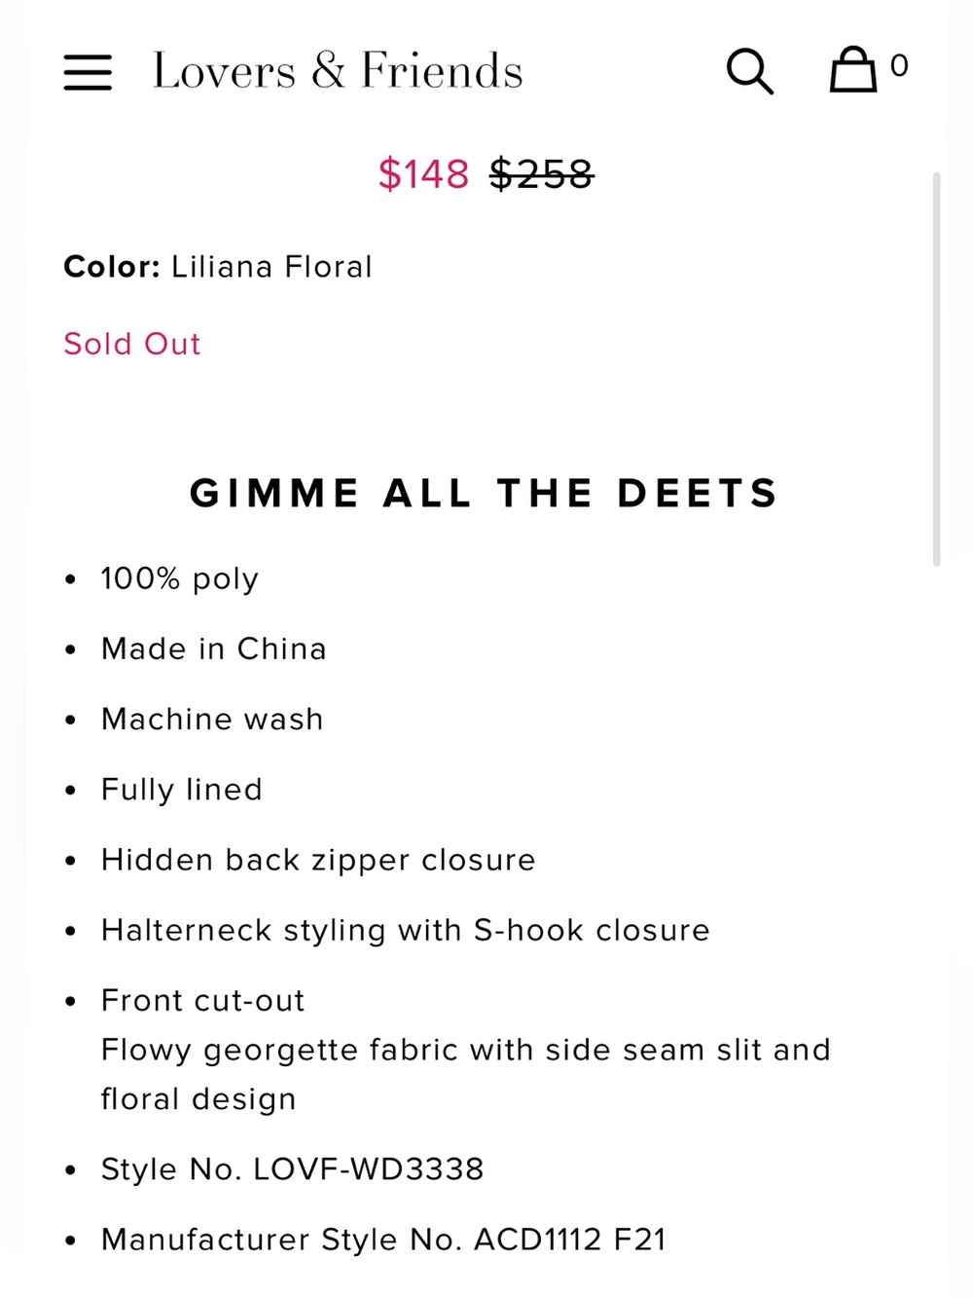Click the Front cut-out bullet item

(x=202, y=1000)
